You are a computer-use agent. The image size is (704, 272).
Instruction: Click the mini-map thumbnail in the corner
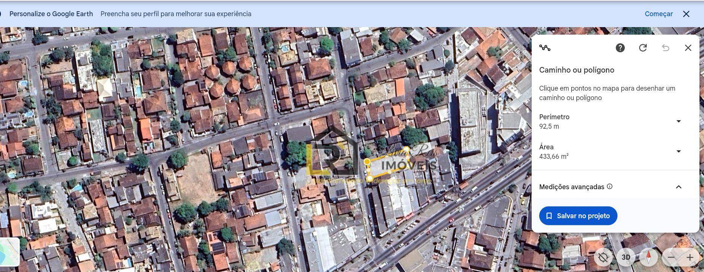pyautogui.click(x=9, y=252)
